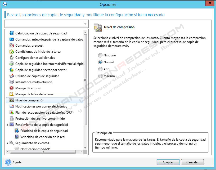Select Plan de recuperación de catástrofes (DRP)

pyautogui.click(x=44, y=113)
